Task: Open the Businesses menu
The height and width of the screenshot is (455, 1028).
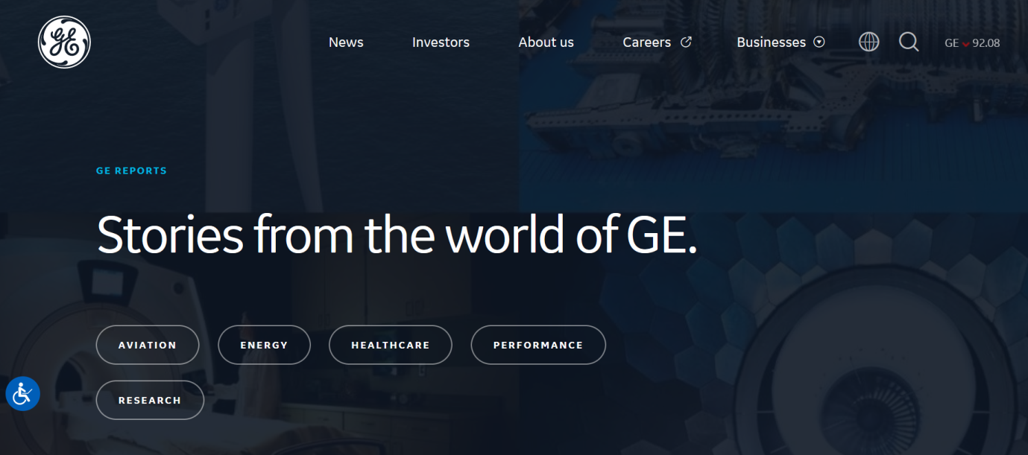Action: tap(771, 42)
